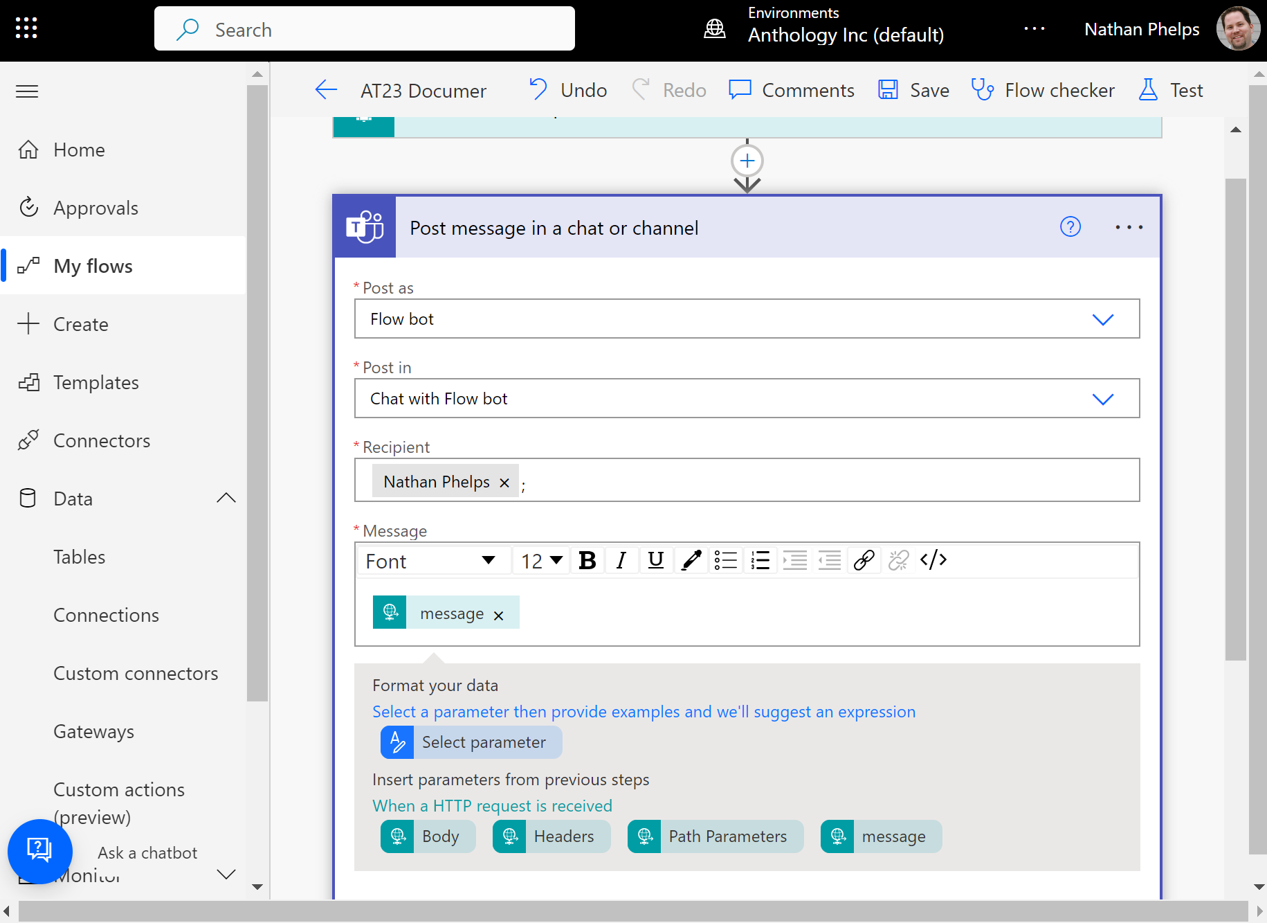Open Nathan Phelps profile picture

tap(1238, 29)
